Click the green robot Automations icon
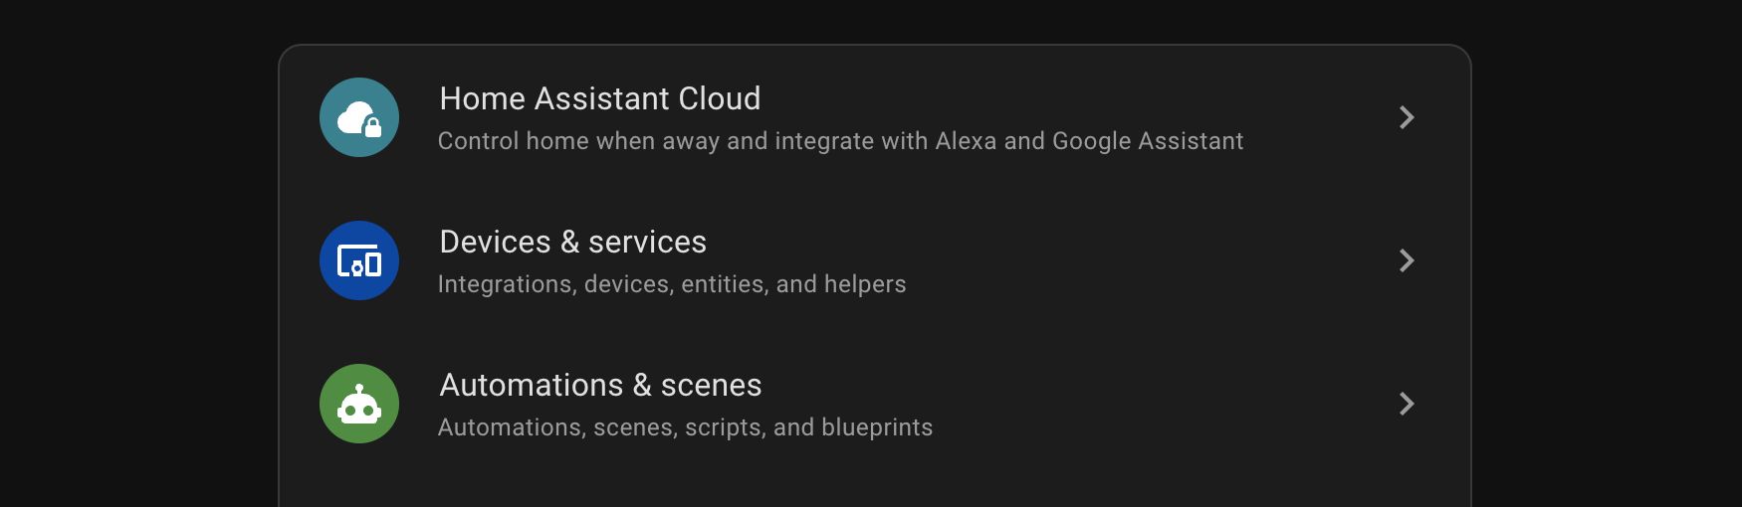This screenshot has width=1742, height=507. click(358, 404)
